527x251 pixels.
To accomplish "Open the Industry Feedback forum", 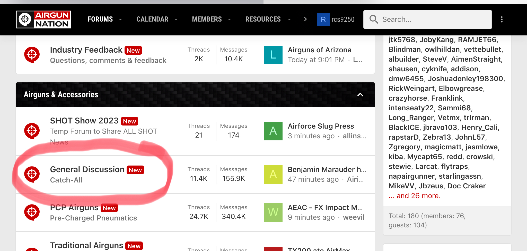I will [x=86, y=50].
